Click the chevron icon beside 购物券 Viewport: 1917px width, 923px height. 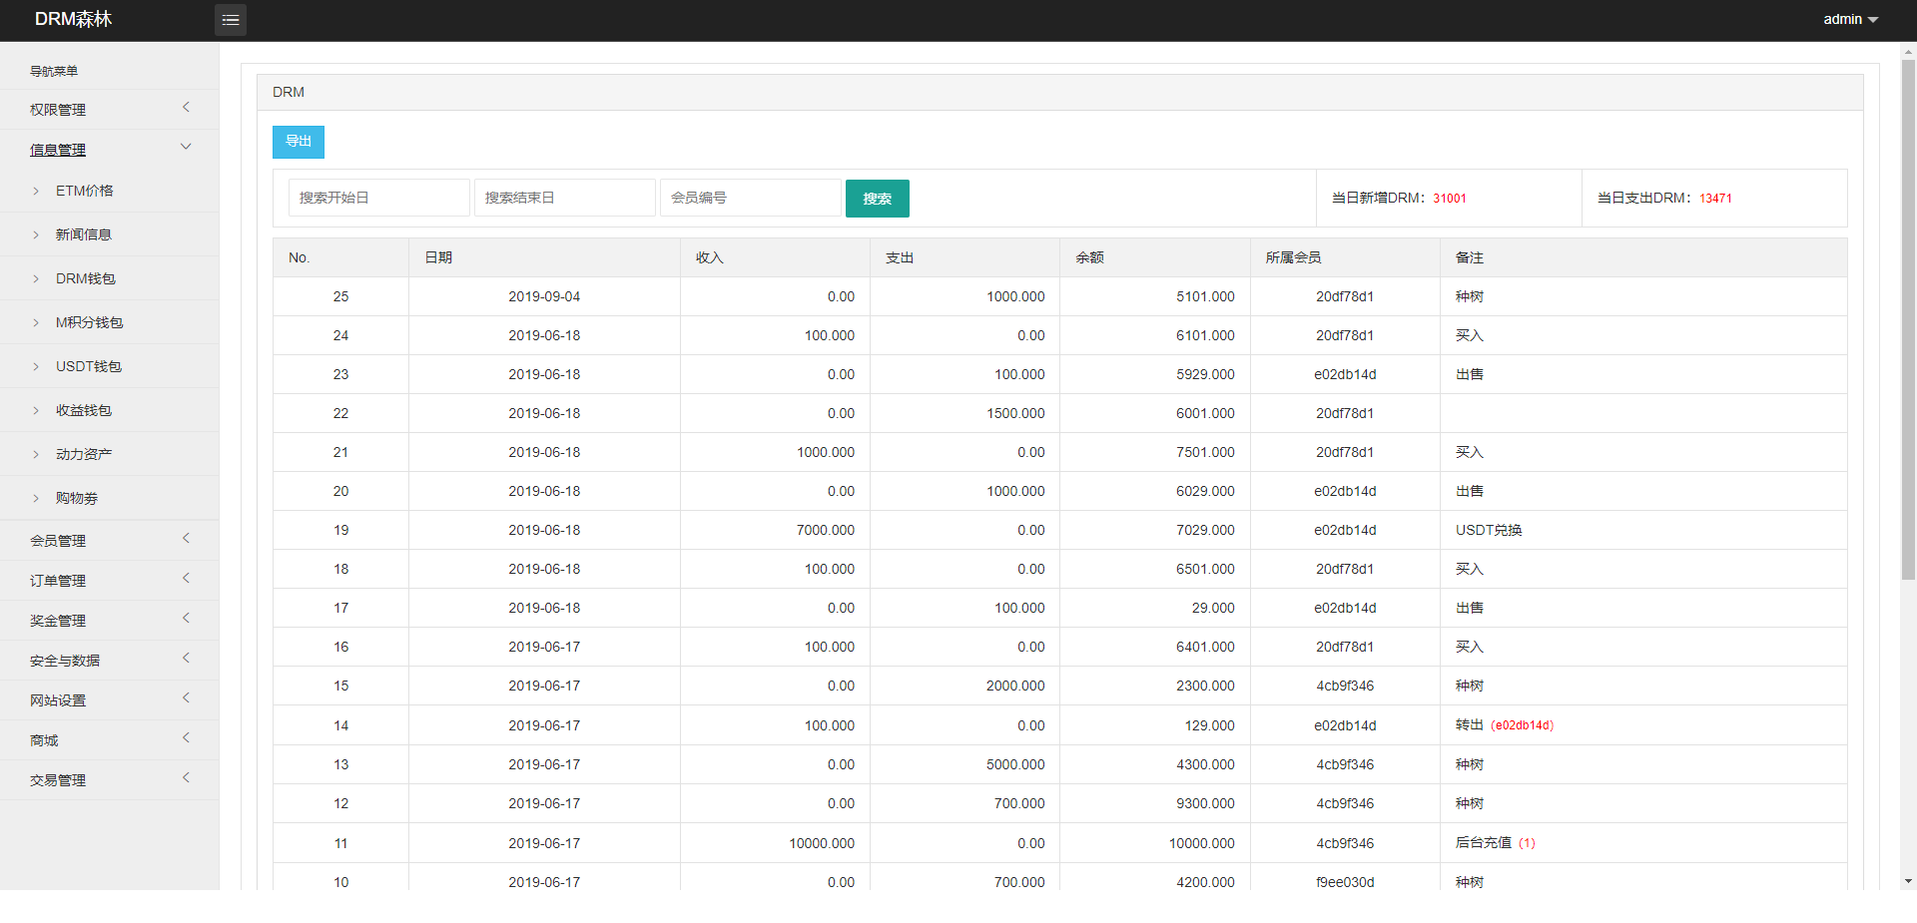point(36,498)
